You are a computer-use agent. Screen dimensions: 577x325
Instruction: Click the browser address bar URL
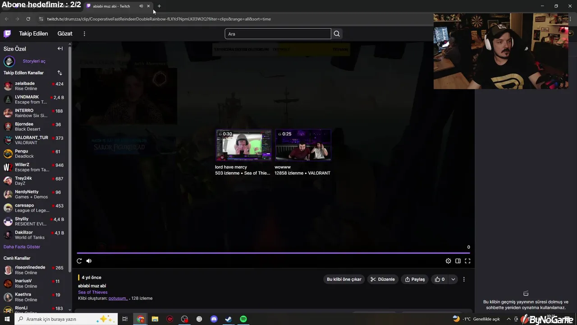pos(159,19)
